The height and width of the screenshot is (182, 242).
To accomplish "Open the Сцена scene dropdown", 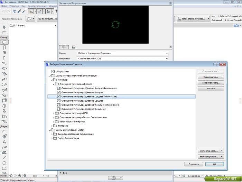I will (x=122, y=53).
